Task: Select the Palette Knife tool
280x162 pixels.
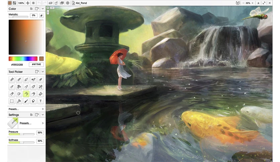Action: (26, 80)
